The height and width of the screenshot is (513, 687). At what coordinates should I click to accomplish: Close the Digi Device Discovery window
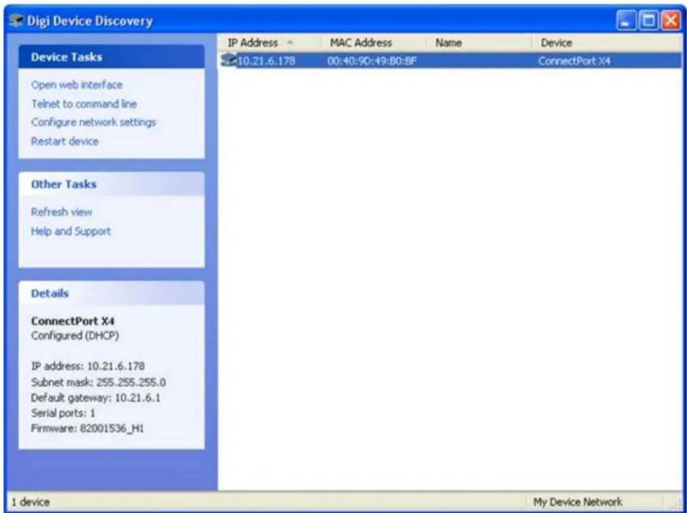click(x=670, y=21)
